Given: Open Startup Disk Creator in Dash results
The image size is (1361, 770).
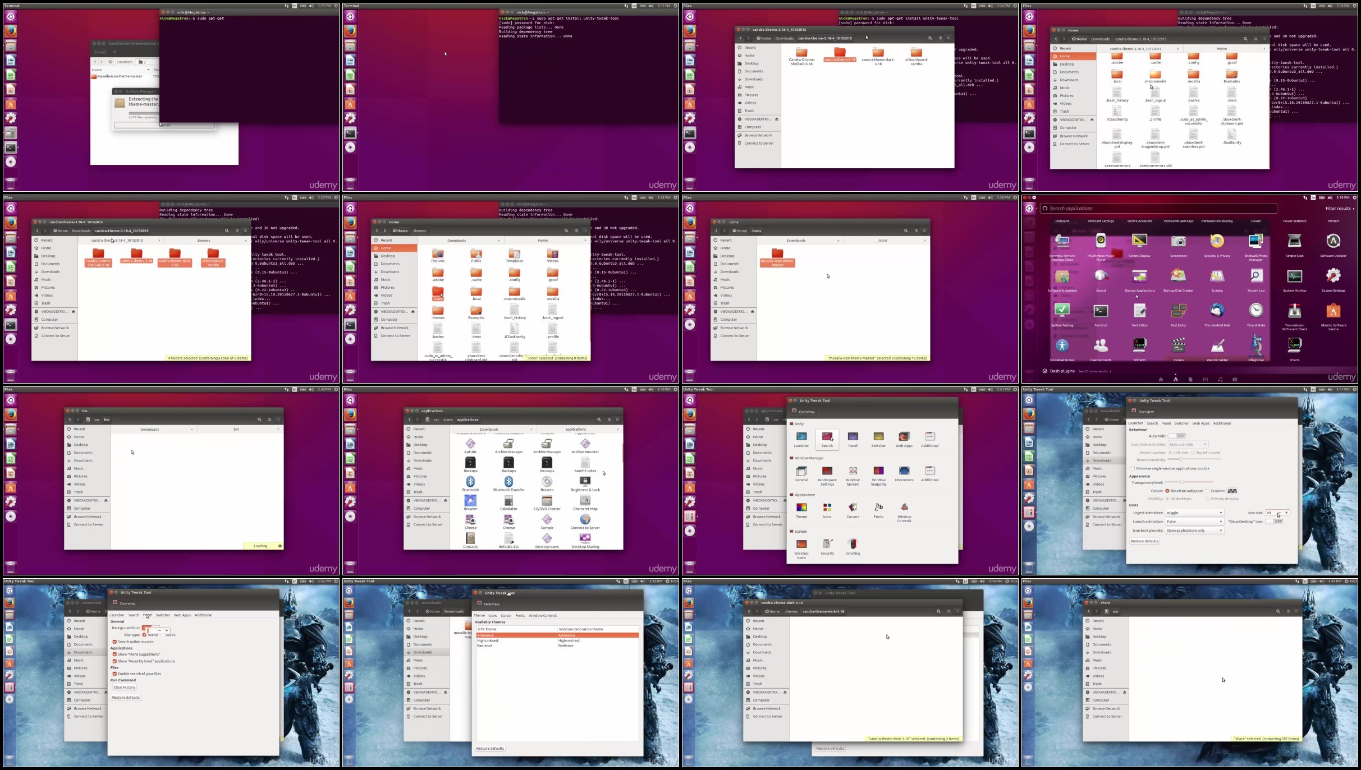Looking at the screenshot, I should click(1178, 280).
